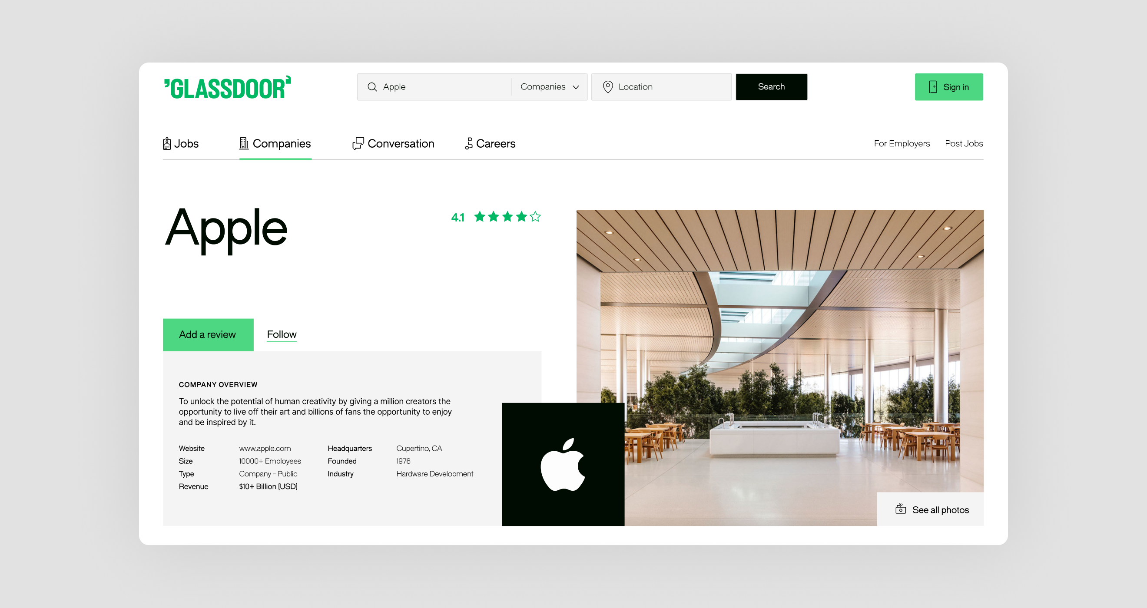Open the www.apple.com website link
Screen dimensions: 1147x608
pos(265,447)
